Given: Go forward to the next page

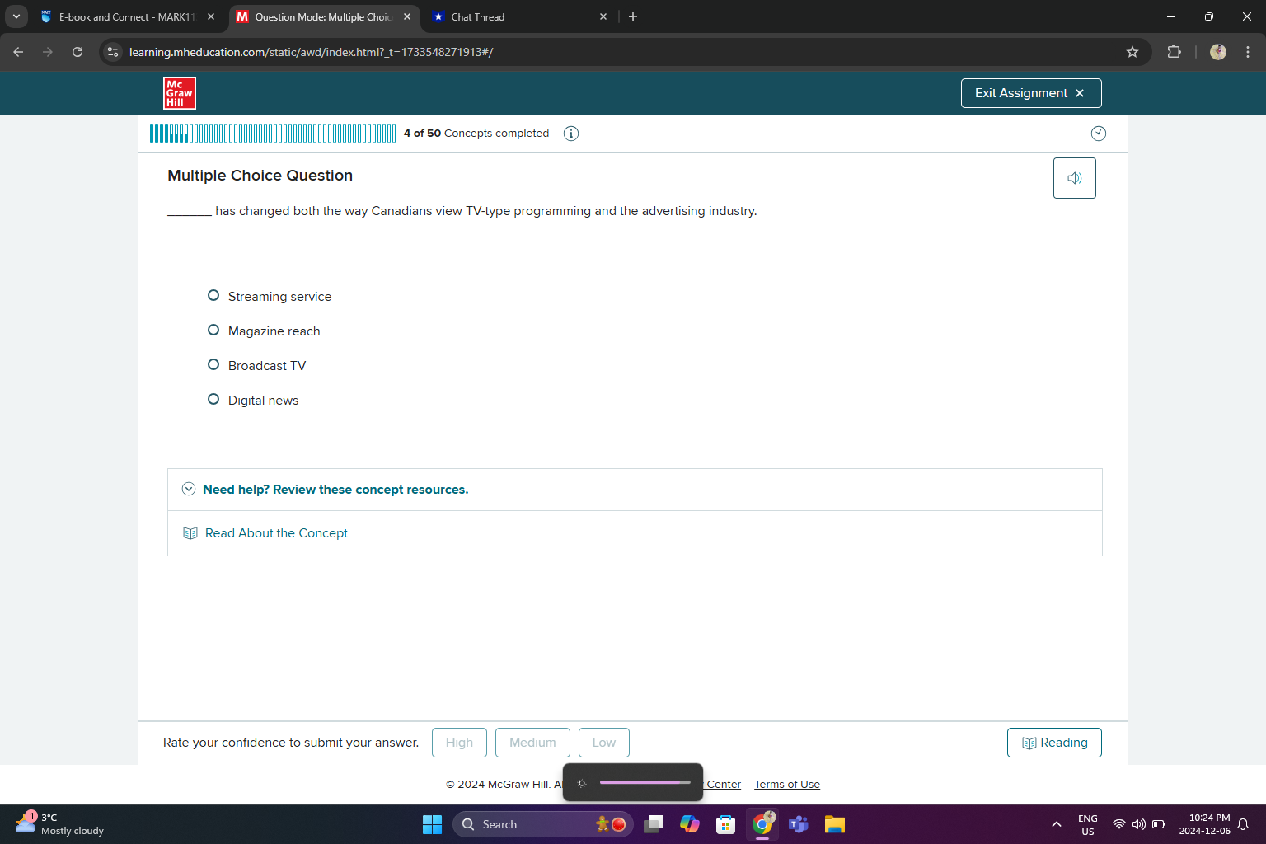Looking at the screenshot, I should click(48, 52).
